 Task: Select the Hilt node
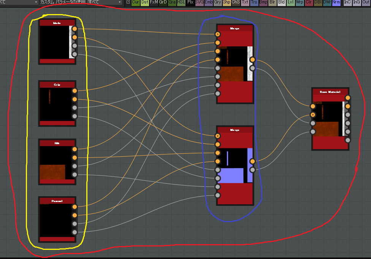pyautogui.click(x=57, y=162)
